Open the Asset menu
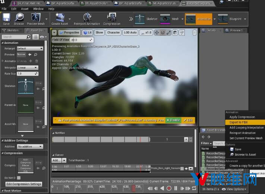This screenshot has width=265, height=194. [25, 9]
